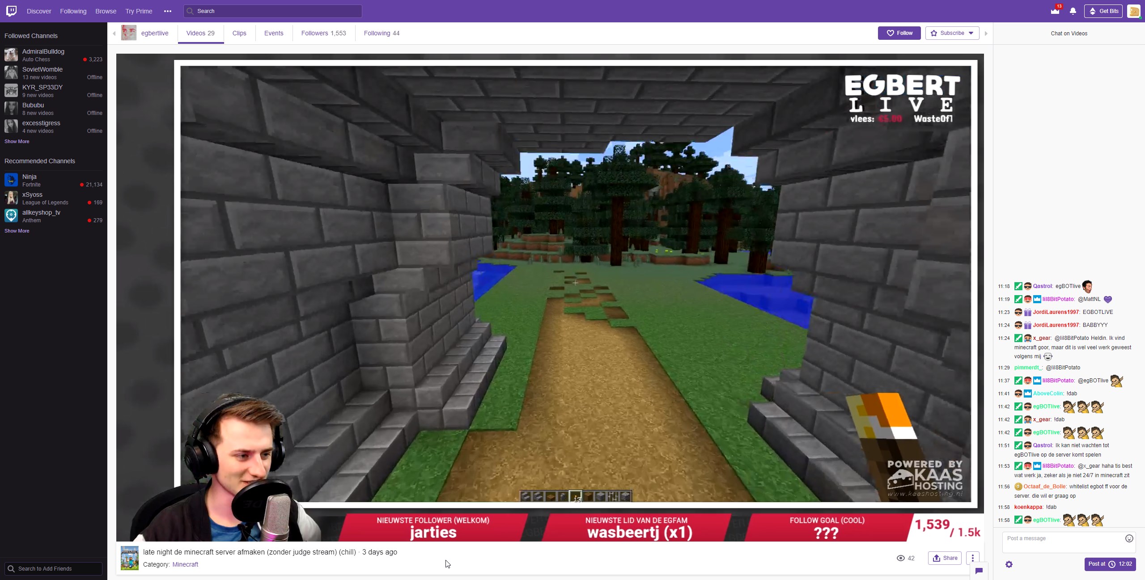
Task: Open chat settings gear icon
Action: click(1009, 564)
